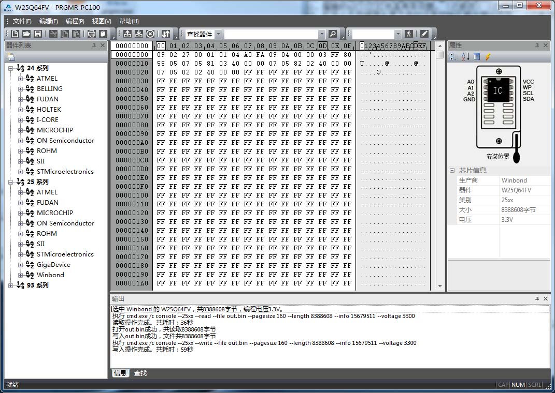The width and height of the screenshot is (555, 393).
Task: Expand Winbond under 25 系列
Action: 21,276
